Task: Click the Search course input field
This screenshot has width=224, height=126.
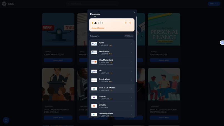Action: click(93, 4)
